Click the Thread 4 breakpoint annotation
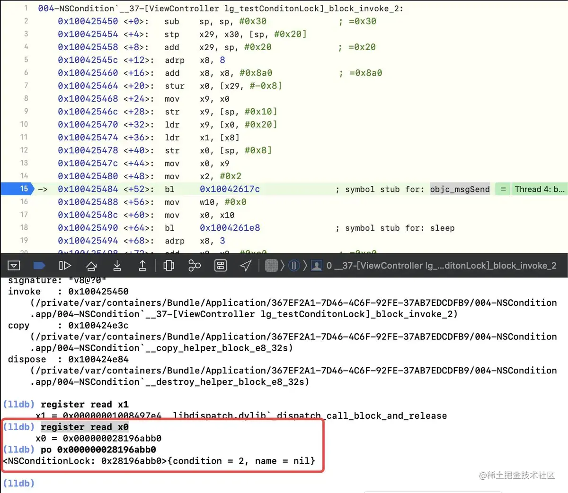Viewport: 568px width, 493px height. pos(540,189)
